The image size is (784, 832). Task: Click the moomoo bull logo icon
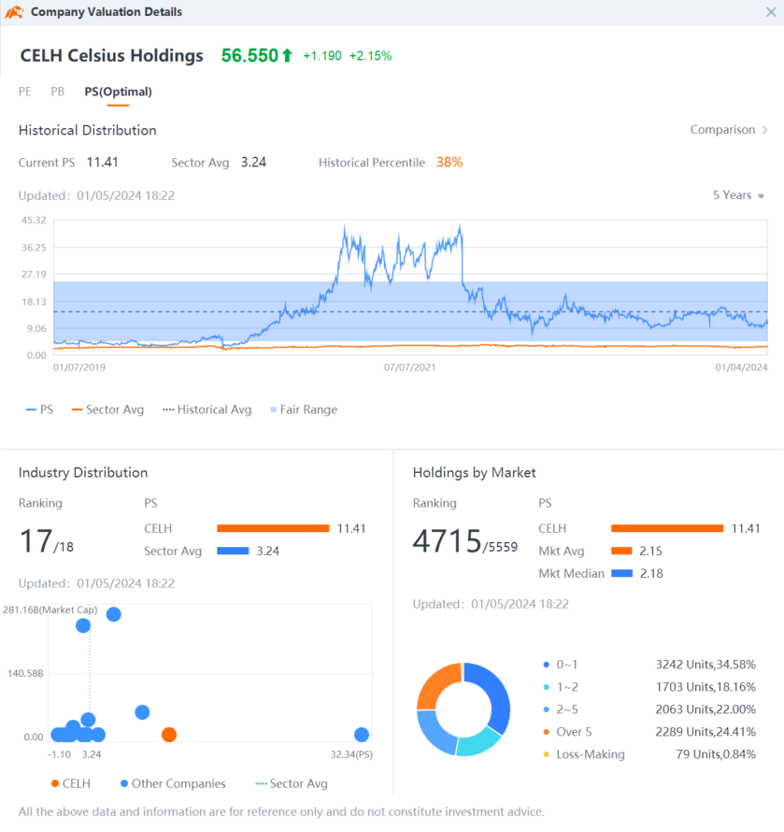(x=14, y=11)
